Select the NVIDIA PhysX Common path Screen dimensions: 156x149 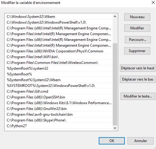(x=58, y=51)
